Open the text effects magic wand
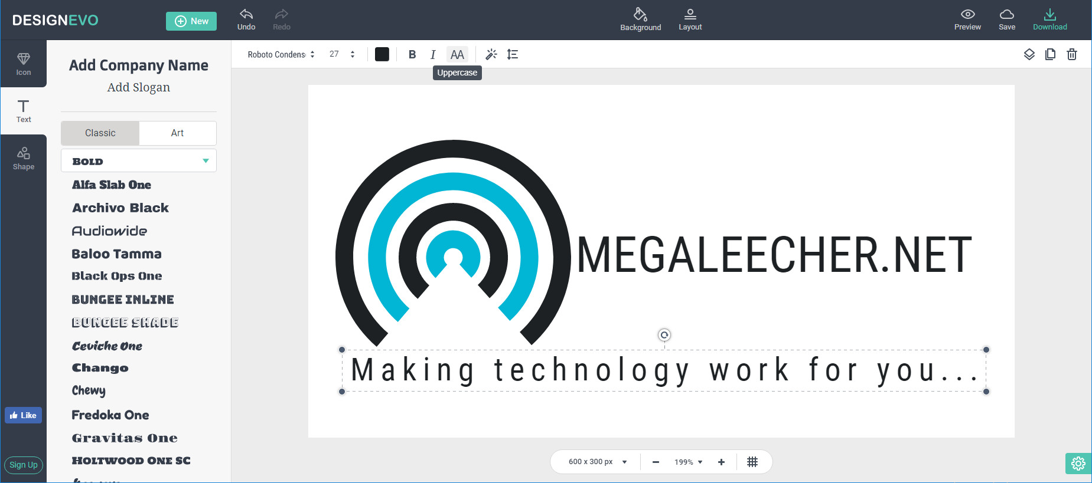 [x=491, y=54]
